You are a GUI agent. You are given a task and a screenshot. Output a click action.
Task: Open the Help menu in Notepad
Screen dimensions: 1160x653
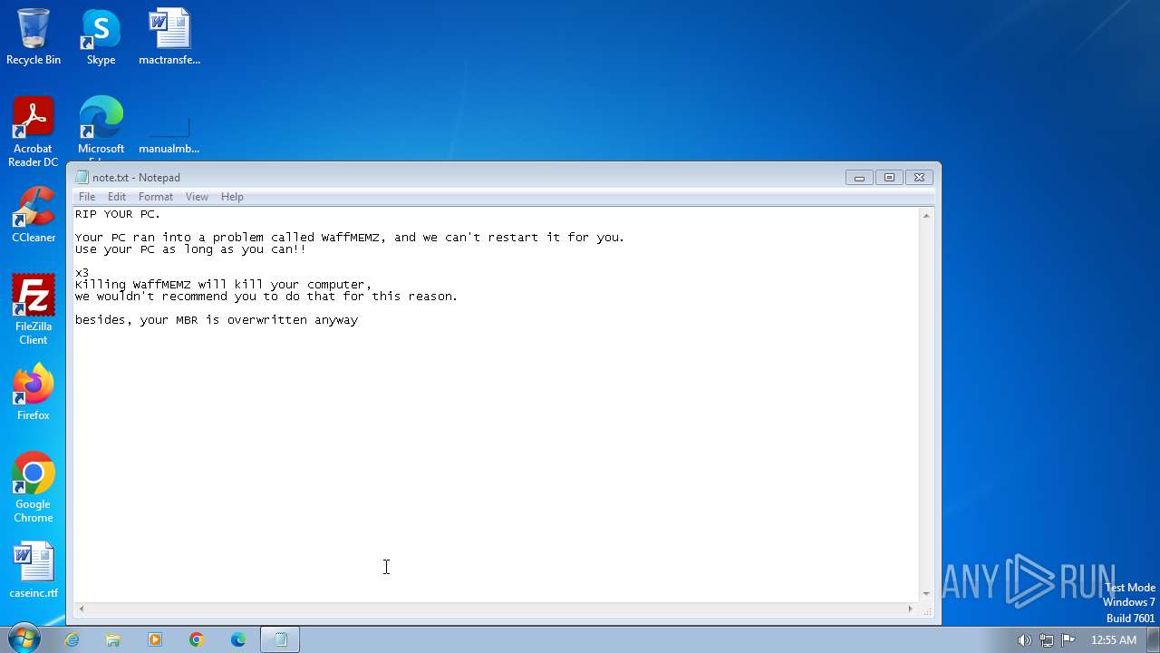232,197
